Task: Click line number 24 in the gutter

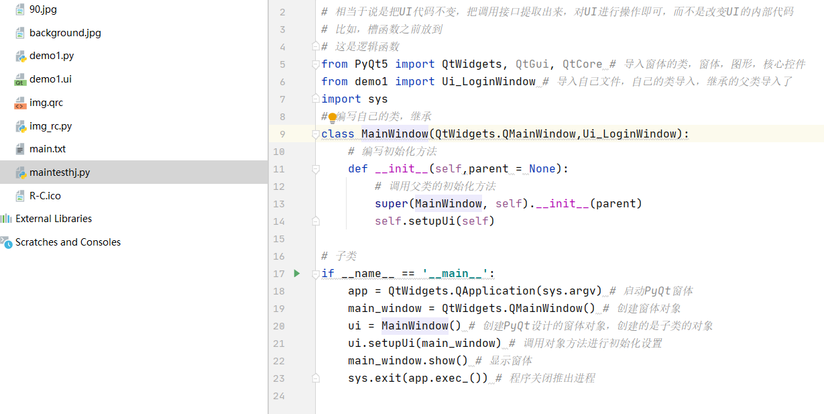Action: click(279, 396)
